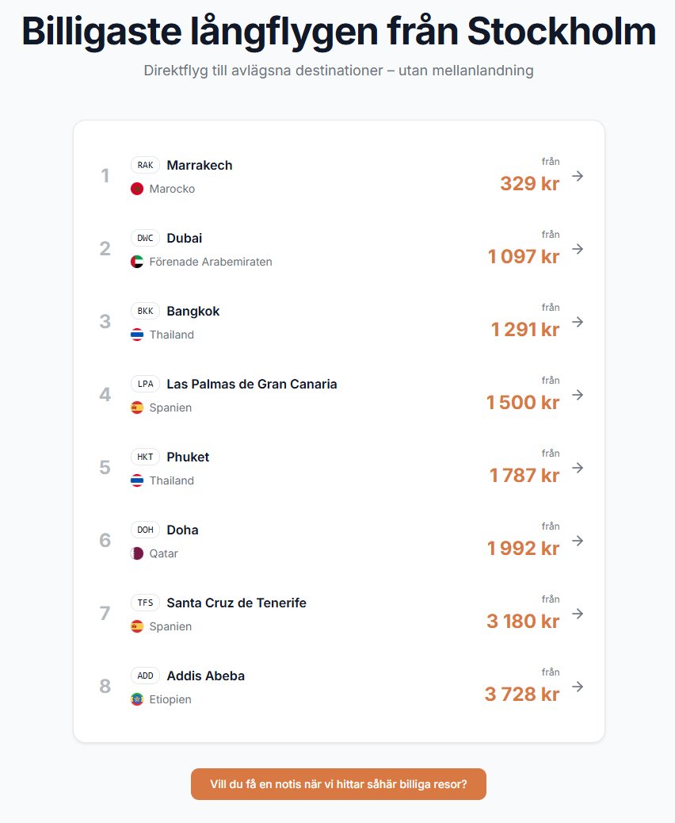Click the arrow icon in the Addis Abeba row
Image resolution: width=675 pixels, height=823 pixels.
pyautogui.click(x=578, y=687)
